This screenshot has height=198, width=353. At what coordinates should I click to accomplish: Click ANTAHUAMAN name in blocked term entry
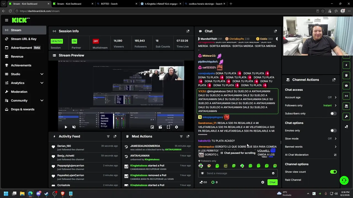click(x=173, y=150)
